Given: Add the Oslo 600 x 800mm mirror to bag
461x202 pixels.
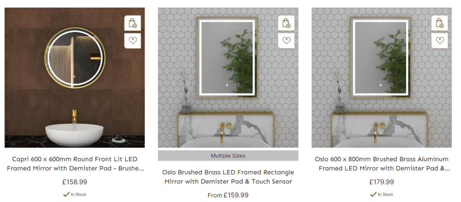Looking at the screenshot, I should point(439,23).
